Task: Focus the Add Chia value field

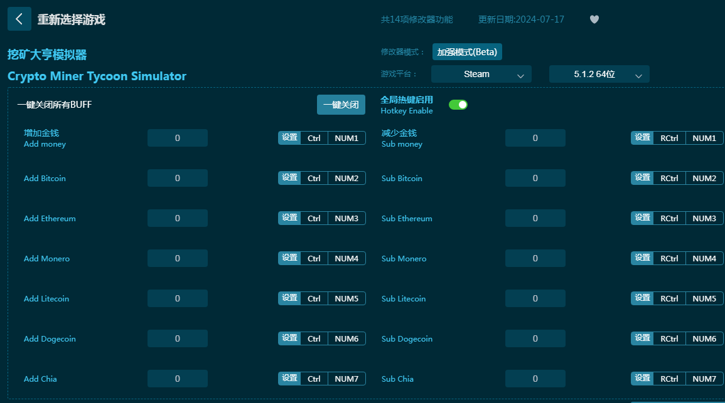Action: pyautogui.click(x=178, y=379)
